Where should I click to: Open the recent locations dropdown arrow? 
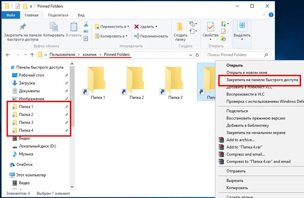tap(25, 55)
